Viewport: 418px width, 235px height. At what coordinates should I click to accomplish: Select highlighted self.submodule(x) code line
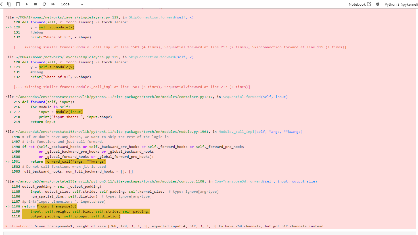[x=56, y=27]
